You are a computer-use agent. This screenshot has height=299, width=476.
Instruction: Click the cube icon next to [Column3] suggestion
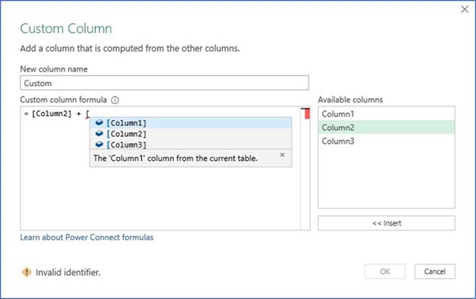coord(99,144)
